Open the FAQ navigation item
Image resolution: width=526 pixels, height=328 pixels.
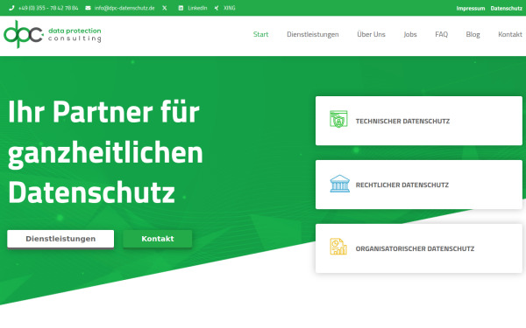pyautogui.click(x=442, y=34)
